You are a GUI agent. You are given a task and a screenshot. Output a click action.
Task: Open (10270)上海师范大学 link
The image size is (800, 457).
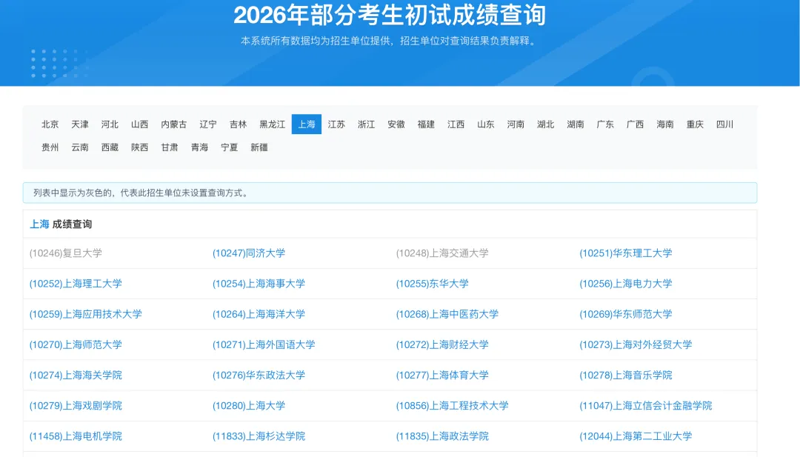pyautogui.click(x=76, y=345)
